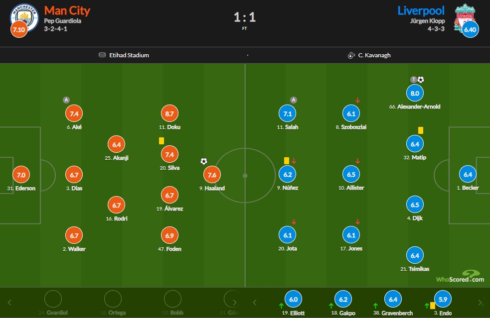Image resolution: width=490 pixels, height=318 pixels.
Task: Show previous Man City substitutes arrow
Action: pos(9,303)
